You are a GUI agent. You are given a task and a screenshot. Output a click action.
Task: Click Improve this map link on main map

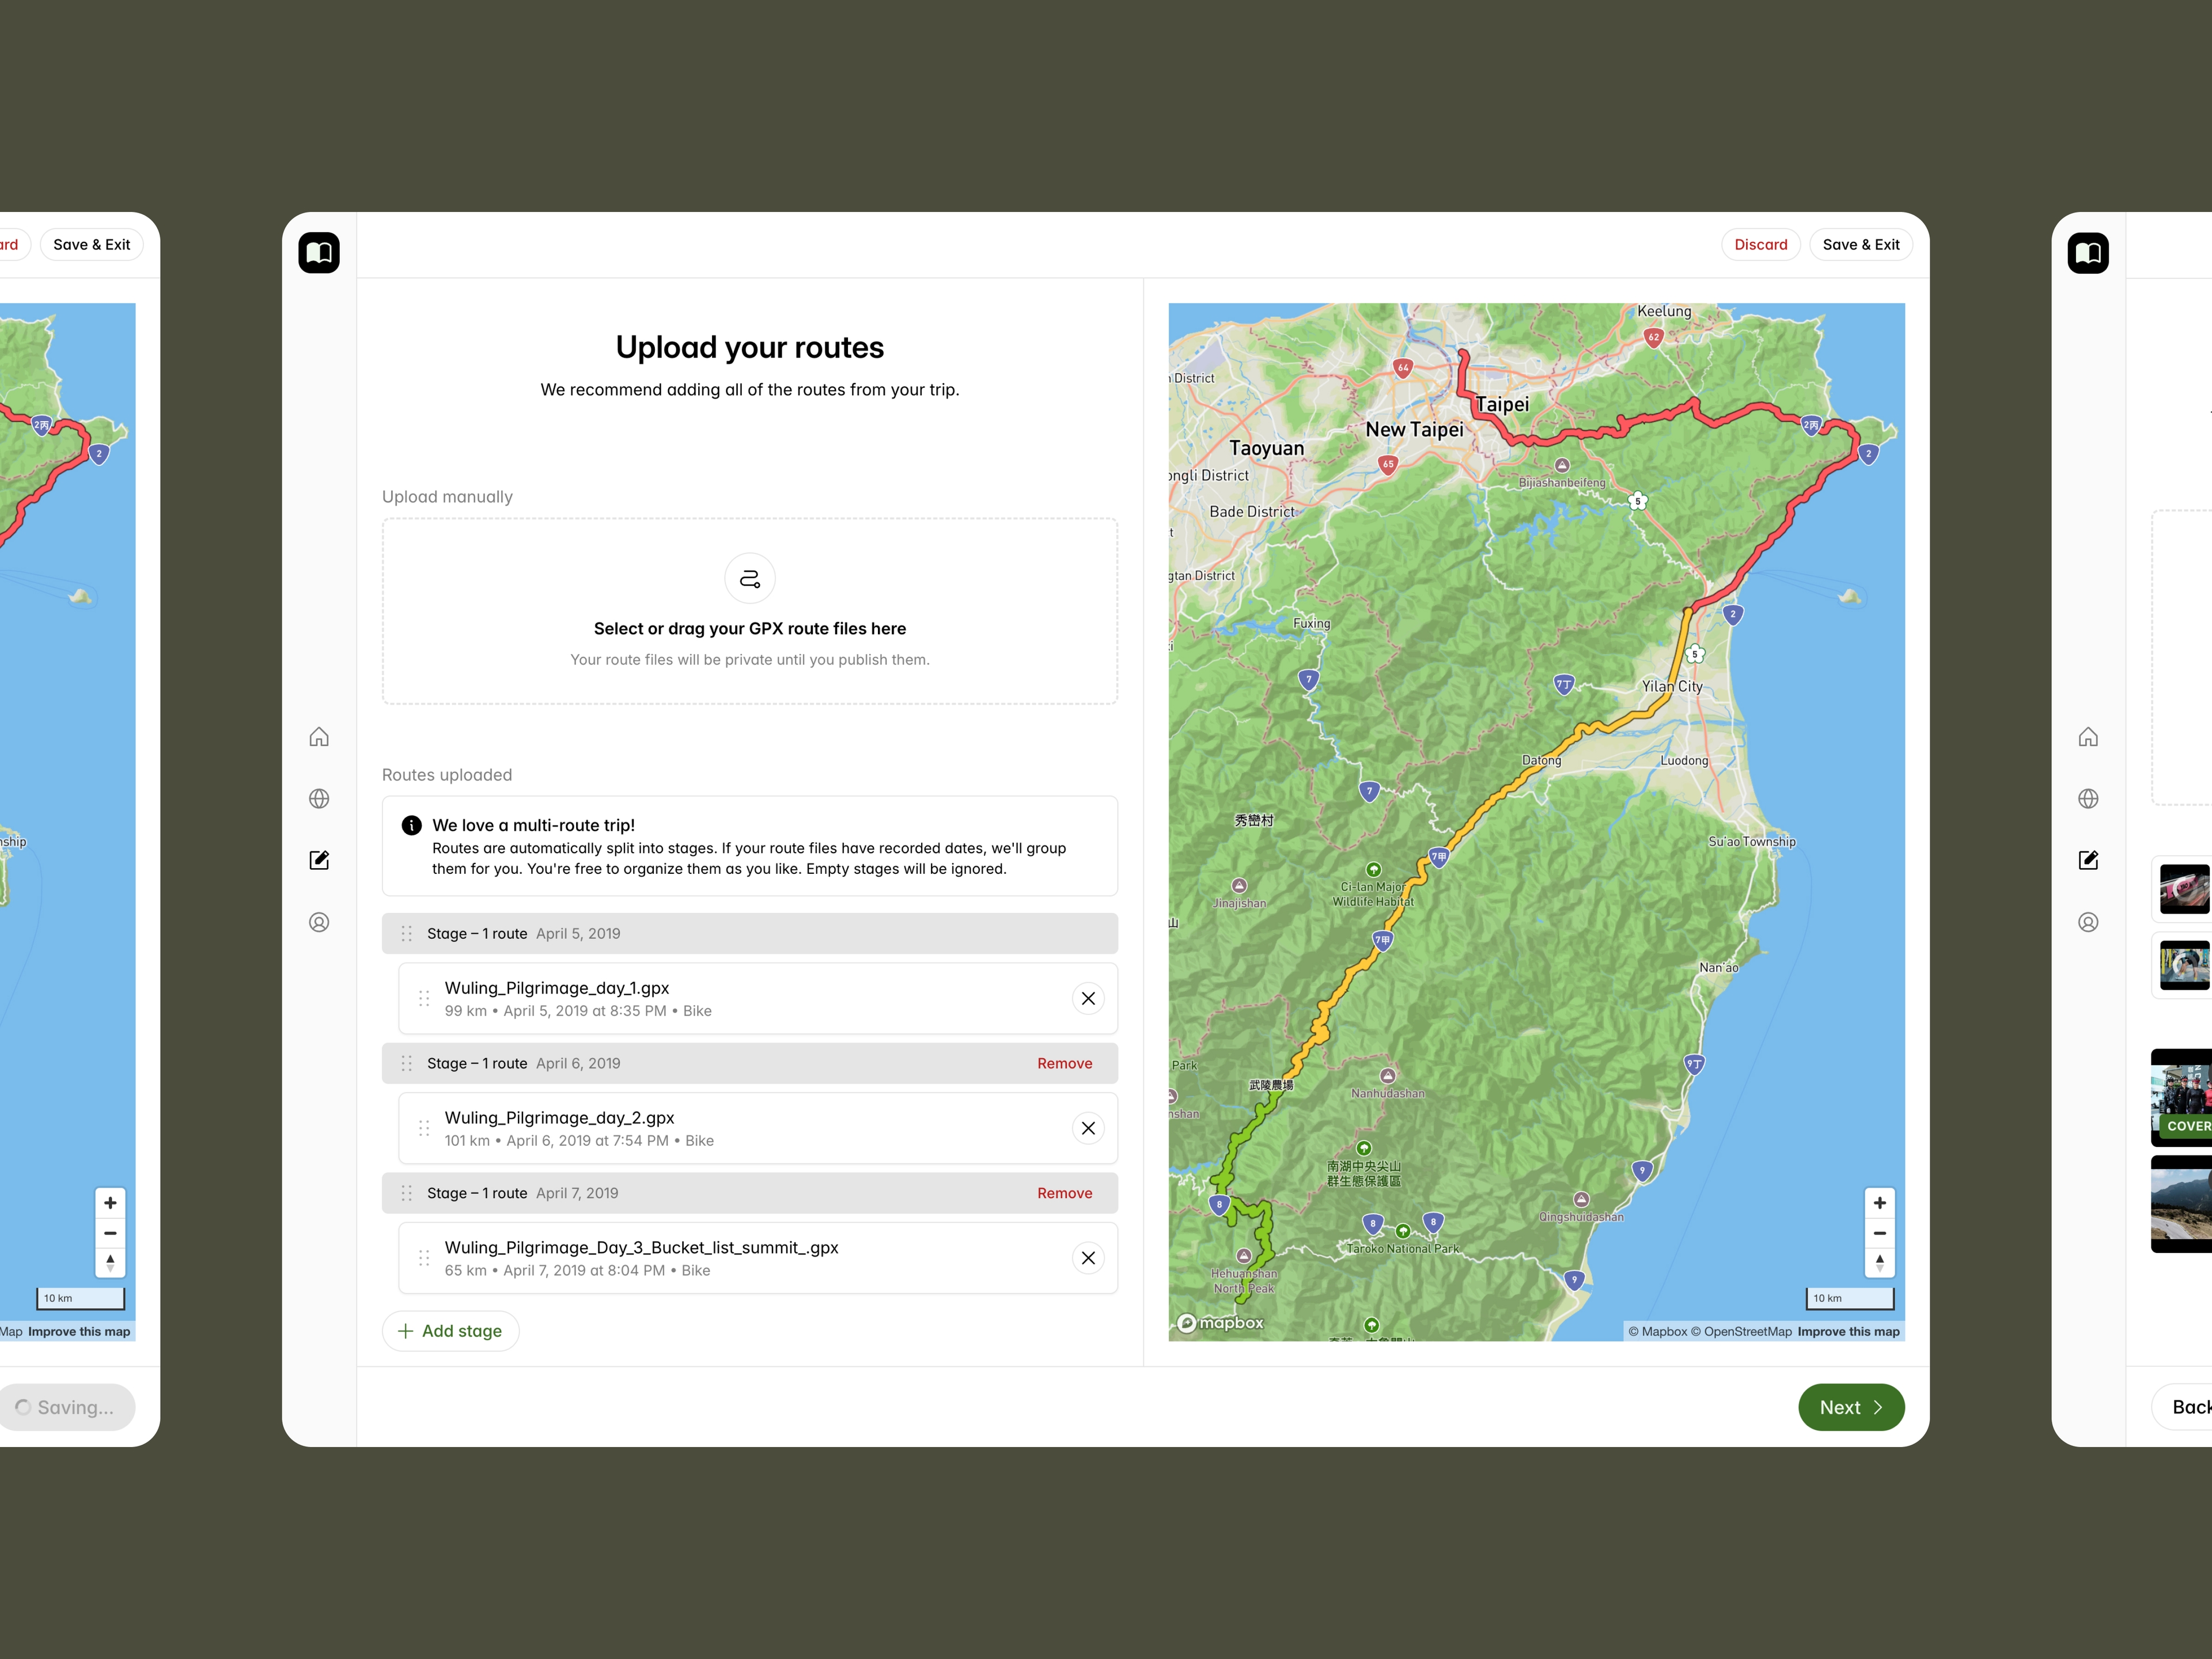tap(1848, 1331)
